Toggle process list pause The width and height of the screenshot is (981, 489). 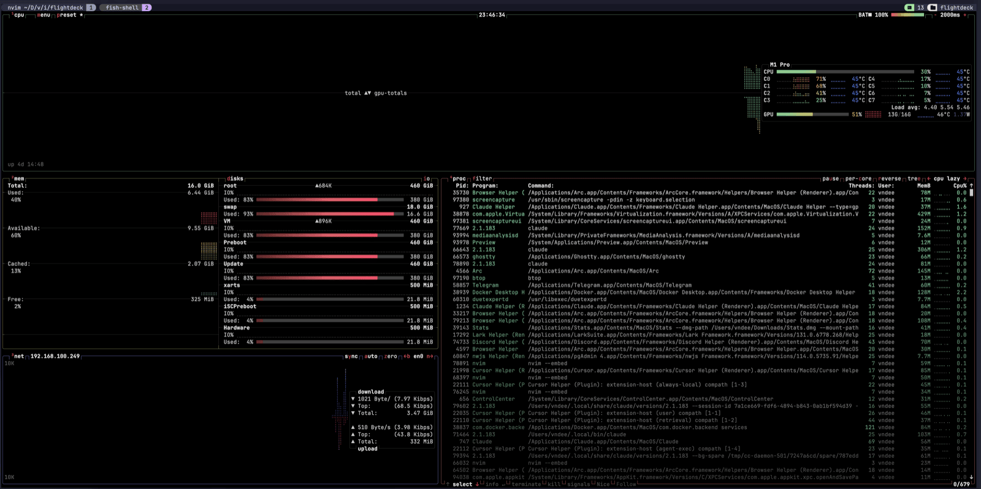830,179
